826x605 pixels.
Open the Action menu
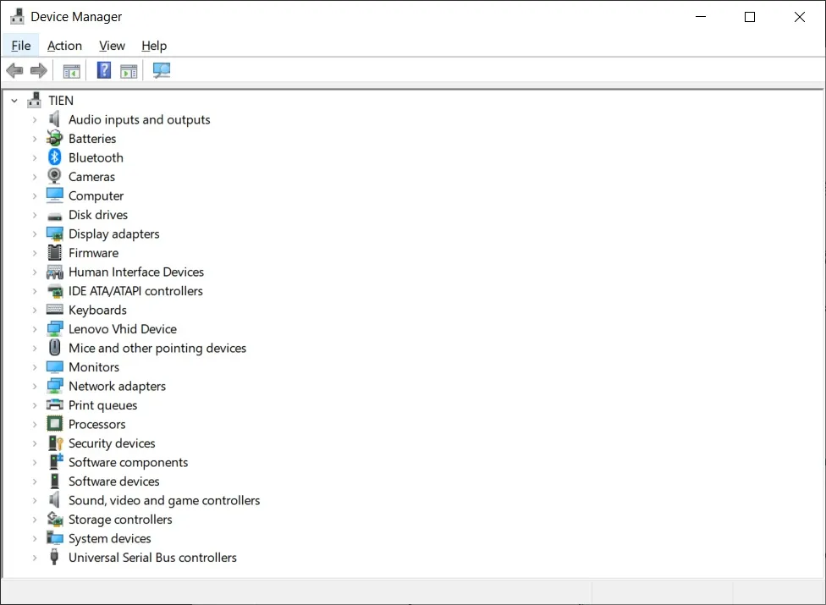(64, 46)
